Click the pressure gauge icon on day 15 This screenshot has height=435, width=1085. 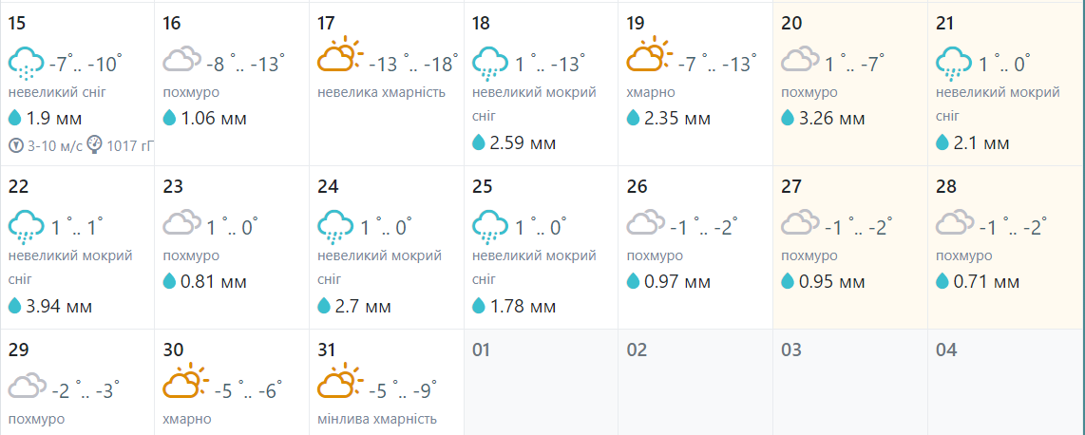pos(95,145)
